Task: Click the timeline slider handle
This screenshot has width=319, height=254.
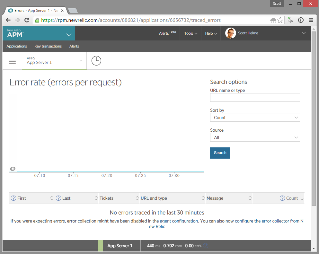Action: (x=13, y=169)
